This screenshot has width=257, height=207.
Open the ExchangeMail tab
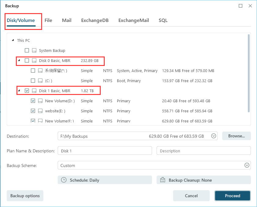pos(133,20)
